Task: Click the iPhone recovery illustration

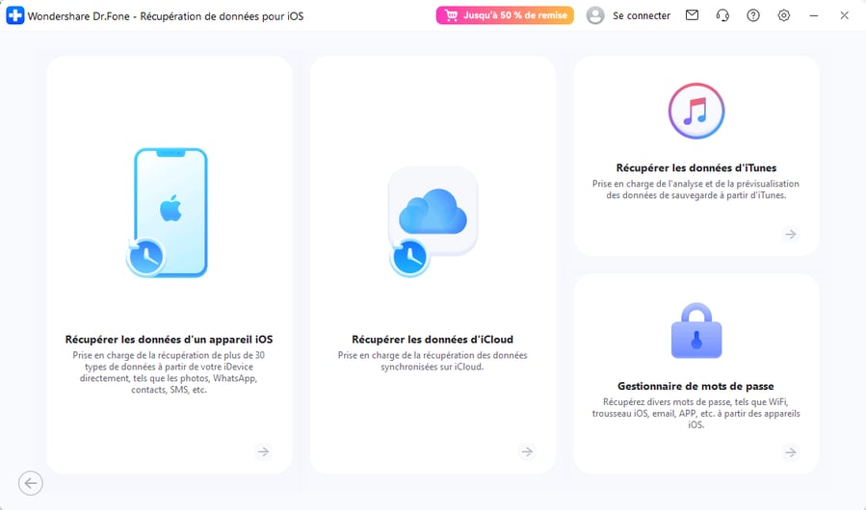Action: pyautogui.click(x=168, y=213)
